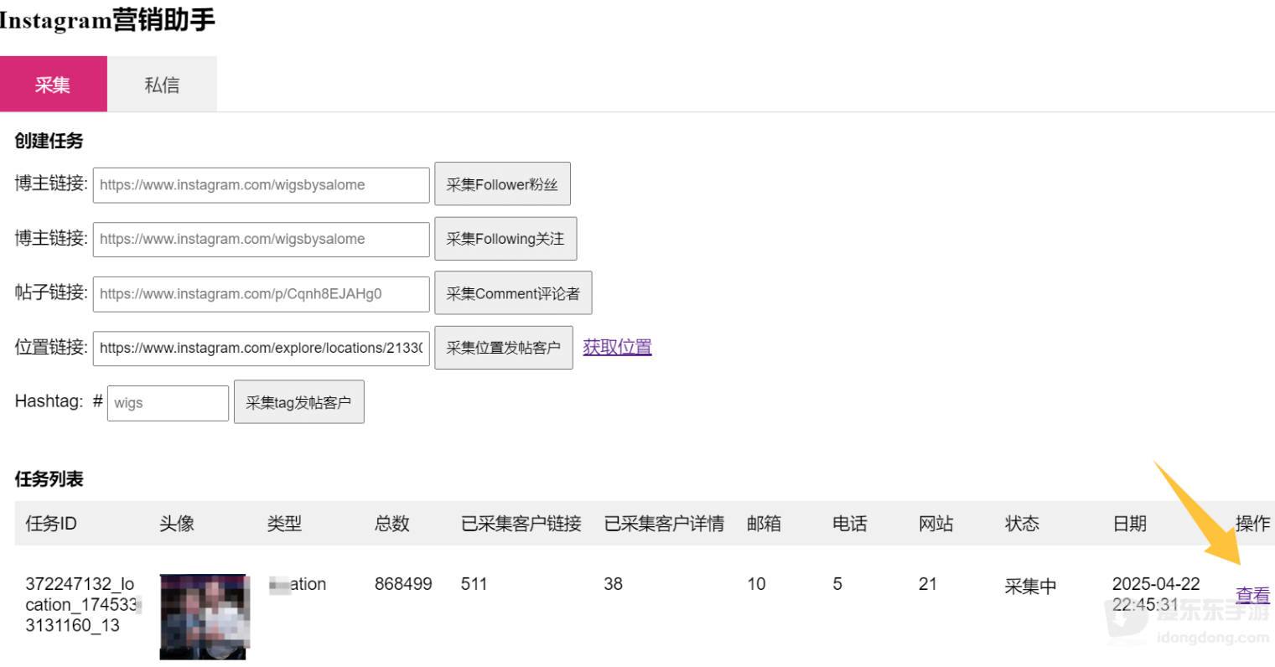This screenshot has height=667, width=1275.
Task: Click the 日期 column header
Action: click(1130, 524)
